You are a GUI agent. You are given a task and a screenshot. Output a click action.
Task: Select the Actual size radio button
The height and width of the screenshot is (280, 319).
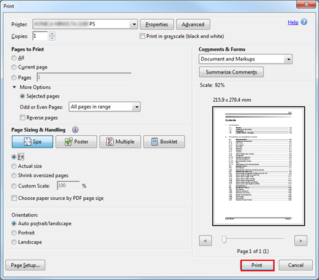[14, 166]
